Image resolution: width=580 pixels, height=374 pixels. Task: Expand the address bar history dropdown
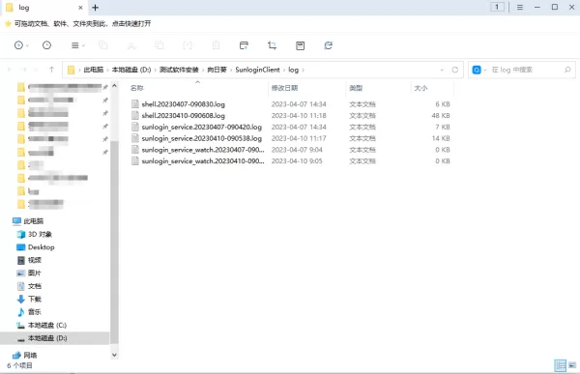[x=442, y=70]
